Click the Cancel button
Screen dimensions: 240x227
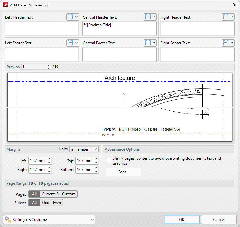[219, 220]
